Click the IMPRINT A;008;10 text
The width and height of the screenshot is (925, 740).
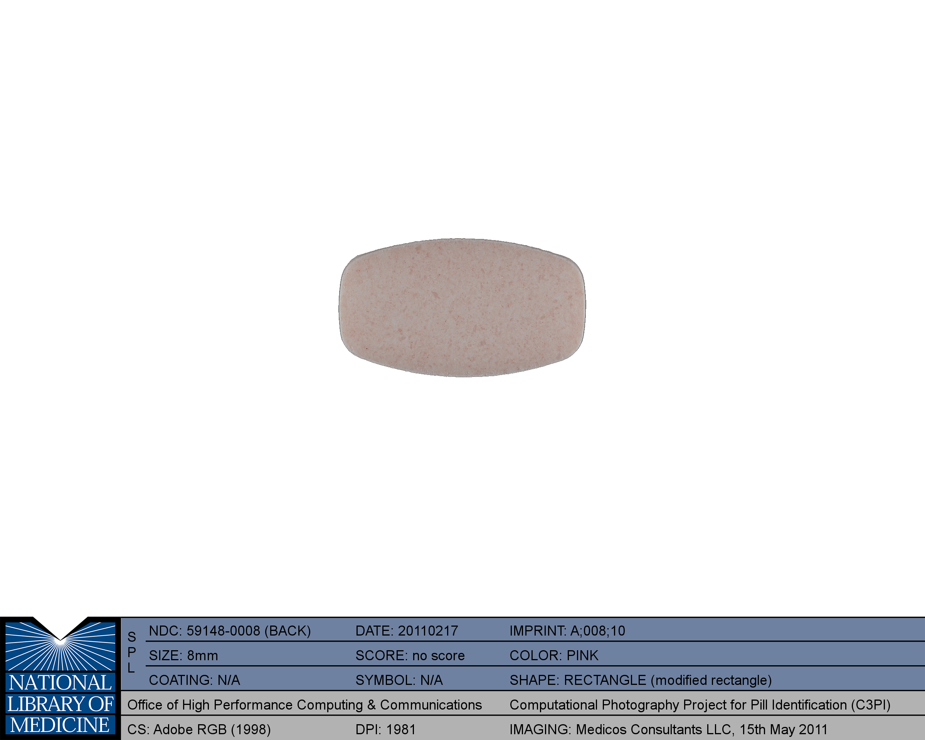pyautogui.click(x=567, y=631)
